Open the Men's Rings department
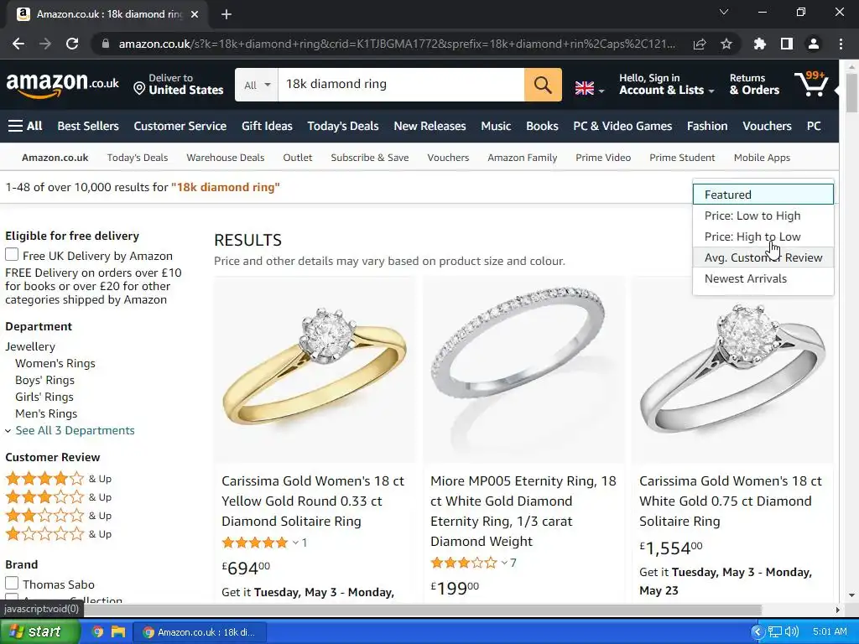Image resolution: width=859 pixels, height=644 pixels. [x=46, y=413]
